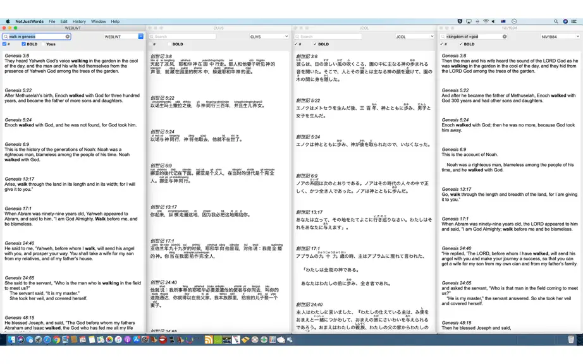583x364 pixels.
Task: Click 'Genesis 48:15' heading in NIV1984 window
Action: (x=457, y=323)
